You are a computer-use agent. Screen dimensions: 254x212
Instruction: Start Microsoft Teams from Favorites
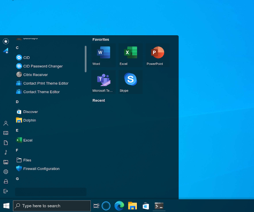pyautogui.click(x=104, y=82)
